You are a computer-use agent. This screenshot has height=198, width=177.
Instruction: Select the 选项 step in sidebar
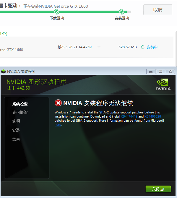point(16,121)
